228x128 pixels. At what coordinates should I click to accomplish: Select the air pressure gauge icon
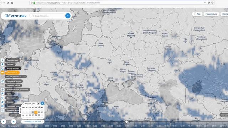coord(2,90)
